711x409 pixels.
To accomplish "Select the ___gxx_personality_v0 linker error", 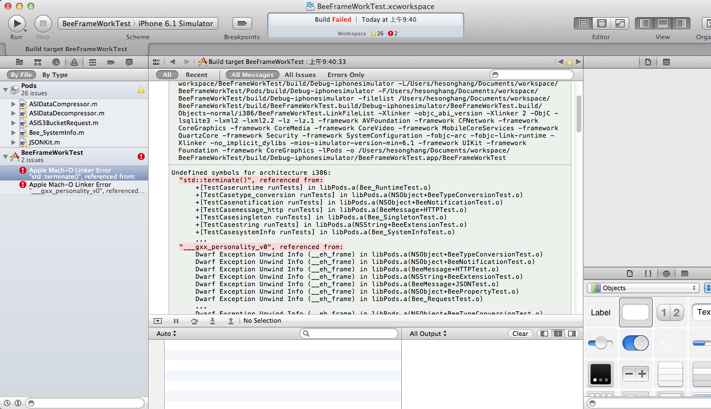I will tap(74, 188).
